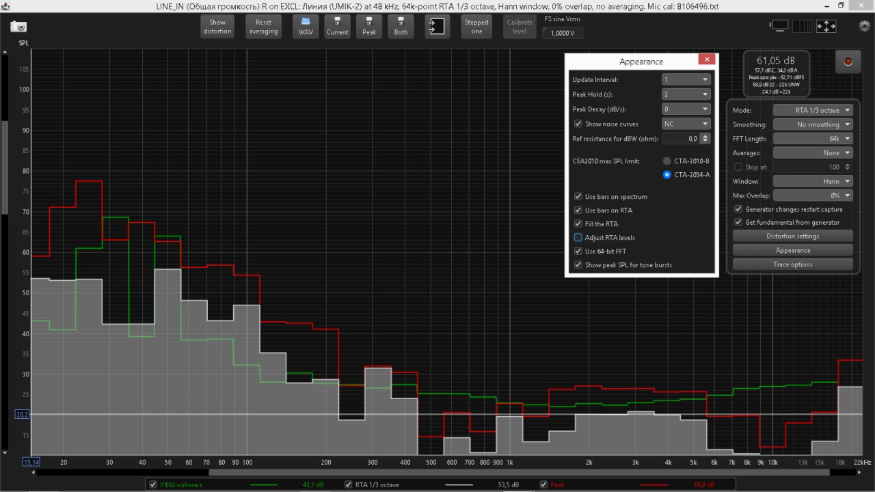The image size is (875, 492).
Task: Click the down arrow of the SPL scrollbar
Action: [x=5, y=452]
